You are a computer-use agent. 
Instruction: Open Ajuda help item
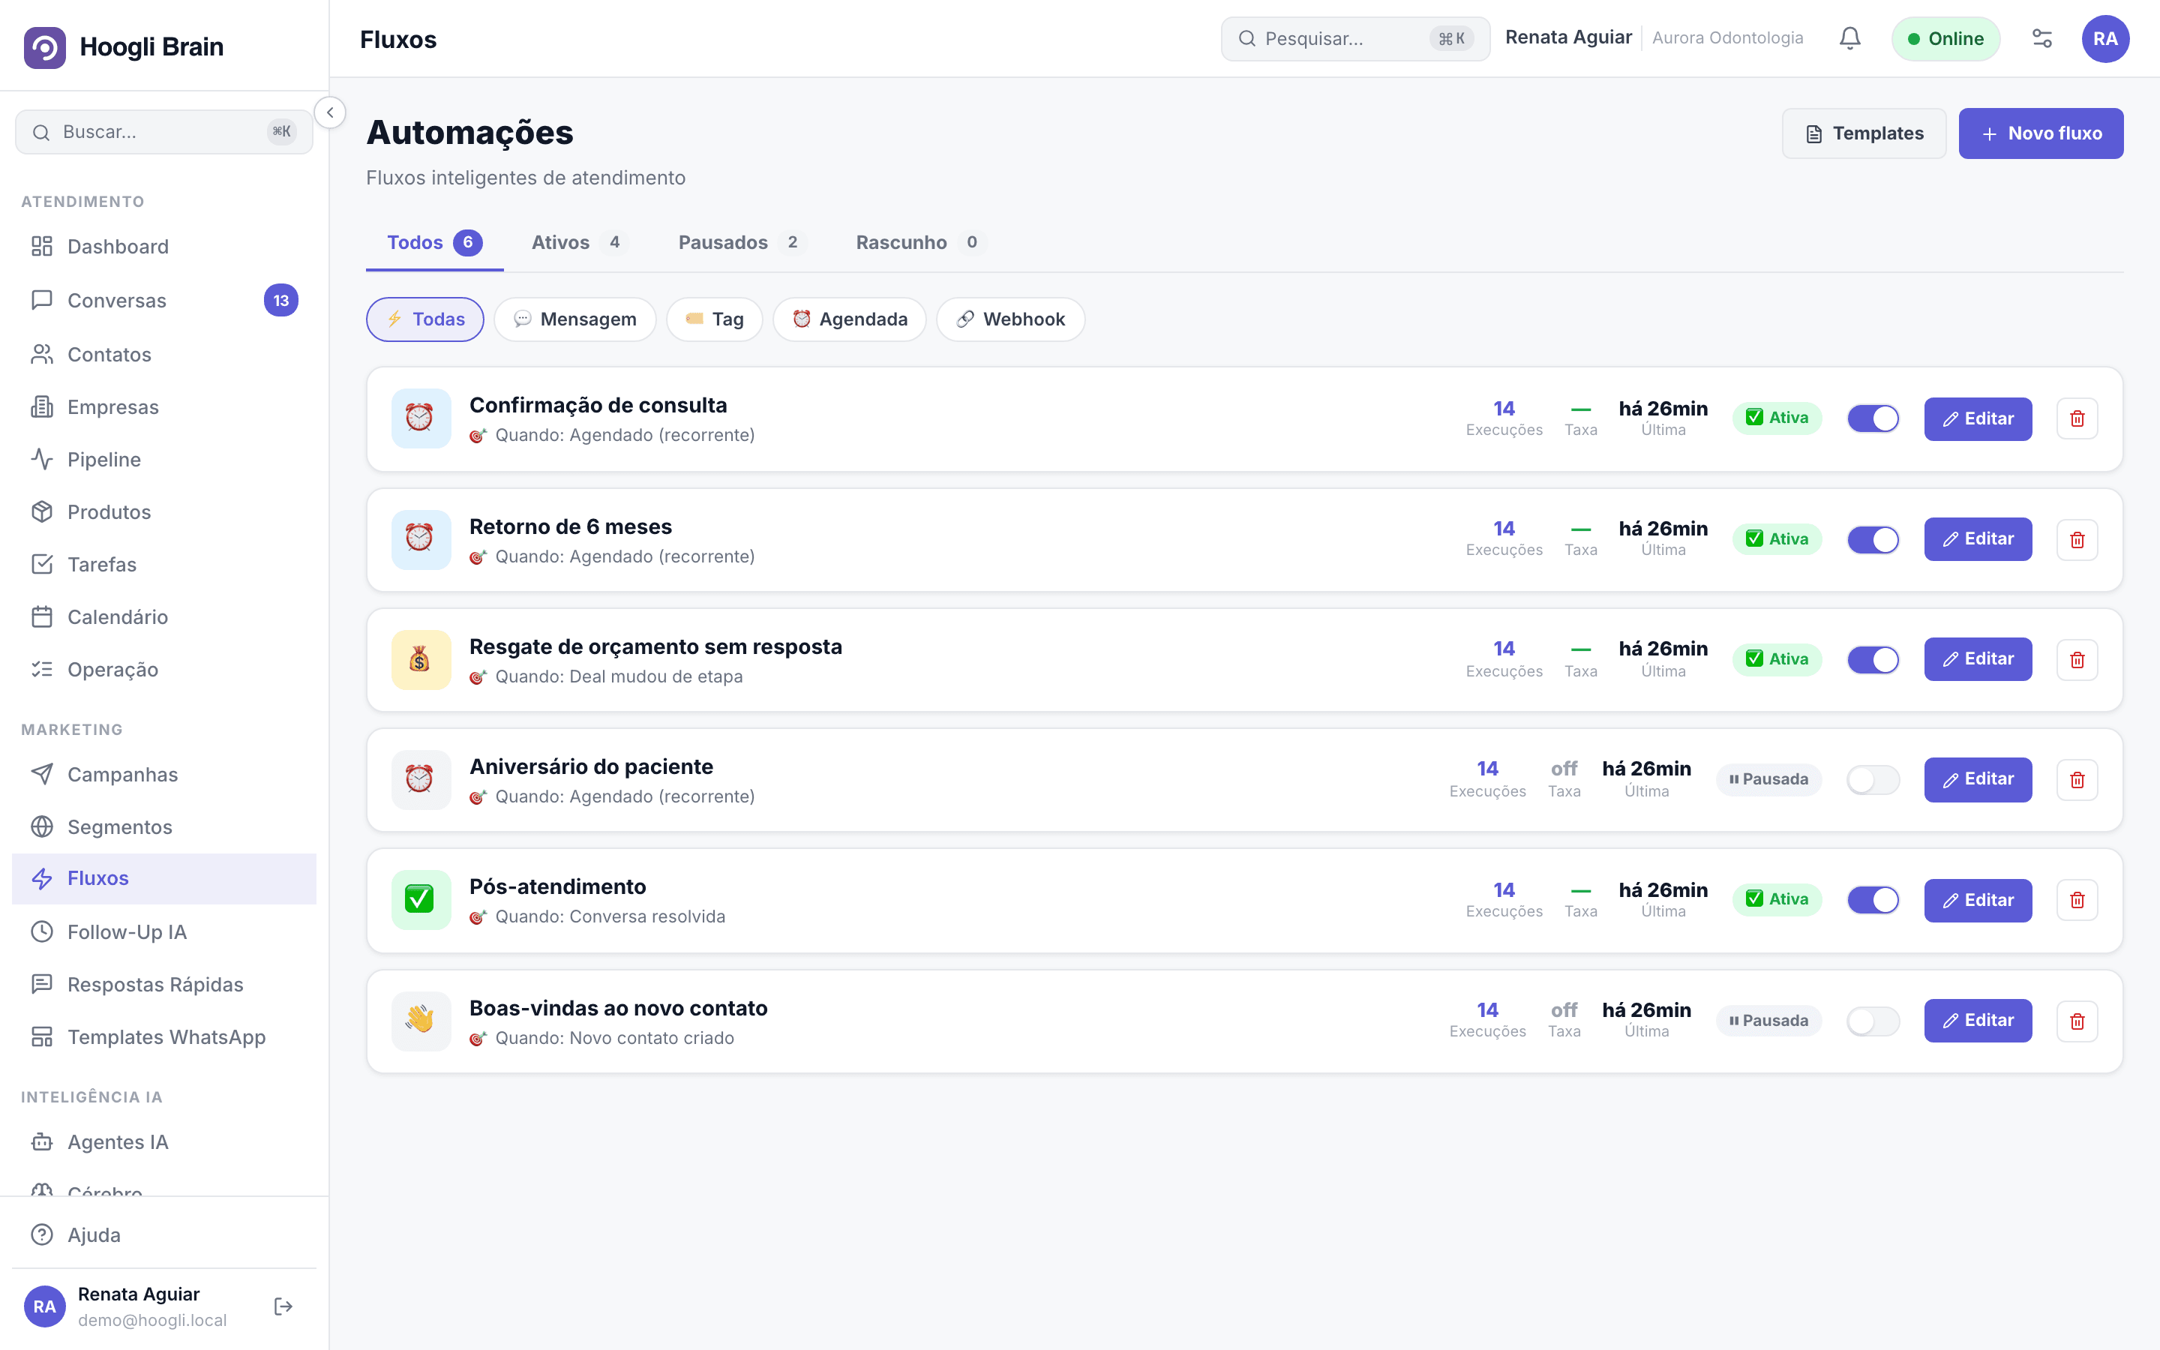164,1234
